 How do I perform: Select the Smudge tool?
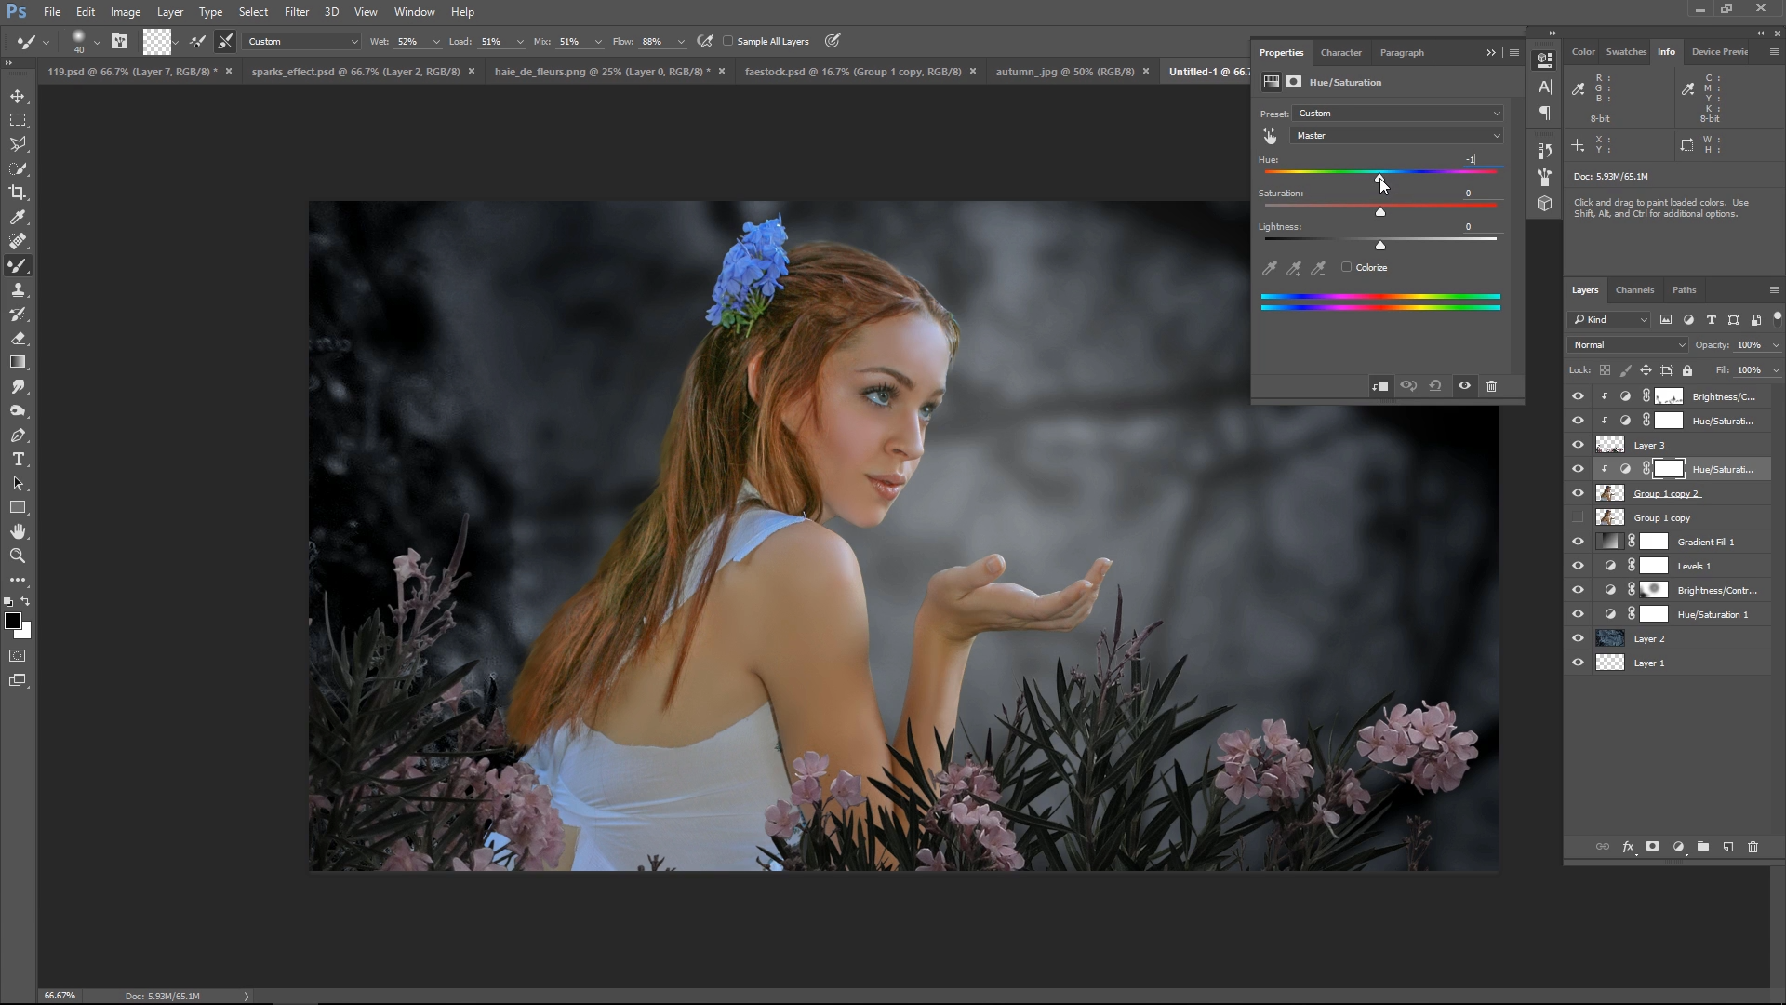coord(18,386)
